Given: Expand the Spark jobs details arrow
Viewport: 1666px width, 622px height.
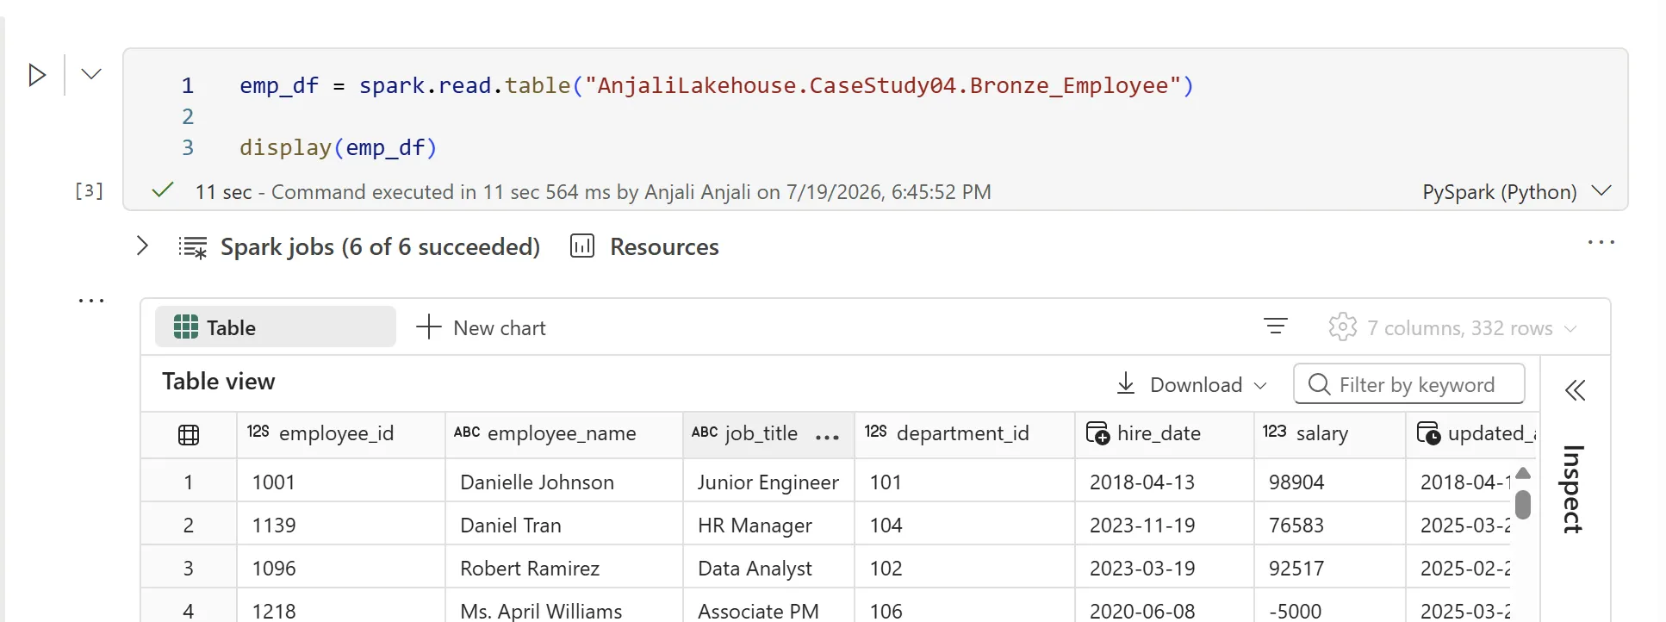Looking at the screenshot, I should [x=142, y=246].
